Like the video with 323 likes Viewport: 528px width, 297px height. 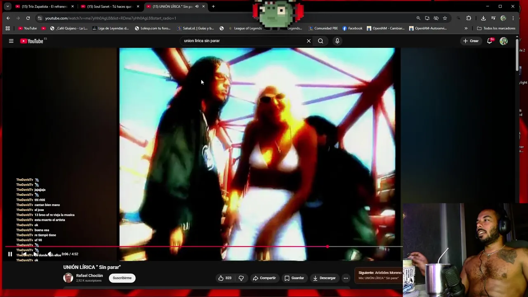(225, 278)
